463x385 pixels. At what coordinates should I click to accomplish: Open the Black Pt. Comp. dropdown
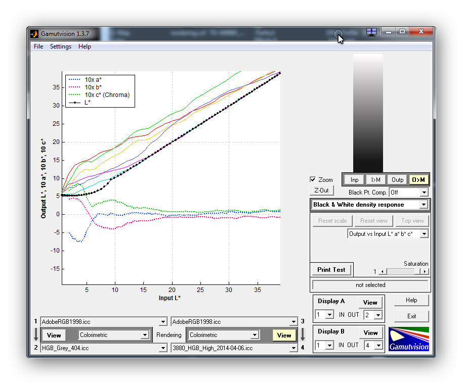coord(424,192)
